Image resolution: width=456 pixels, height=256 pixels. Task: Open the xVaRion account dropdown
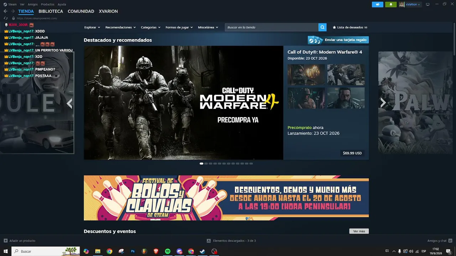(413, 4)
